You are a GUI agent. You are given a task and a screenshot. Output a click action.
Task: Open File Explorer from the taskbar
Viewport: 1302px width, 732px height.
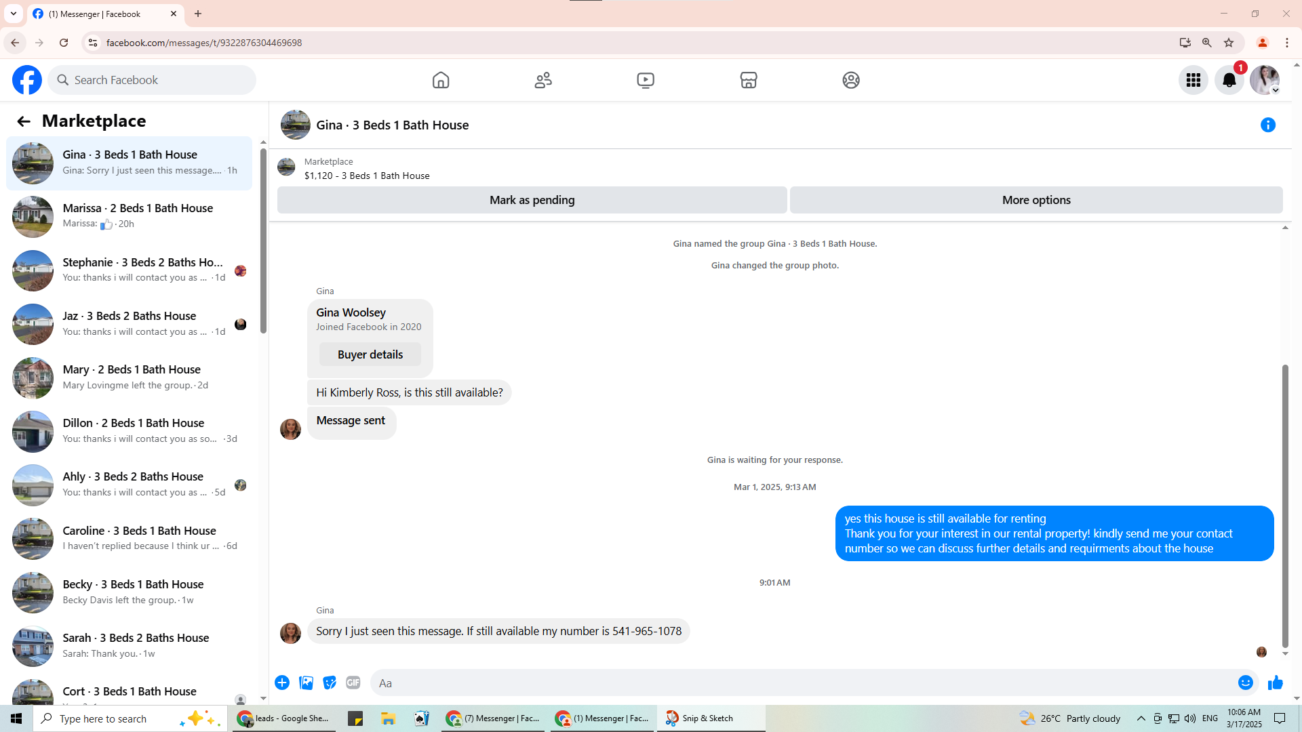[x=388, y=718]
